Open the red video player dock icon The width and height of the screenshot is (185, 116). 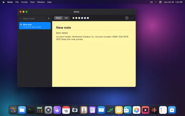point(145,110)
